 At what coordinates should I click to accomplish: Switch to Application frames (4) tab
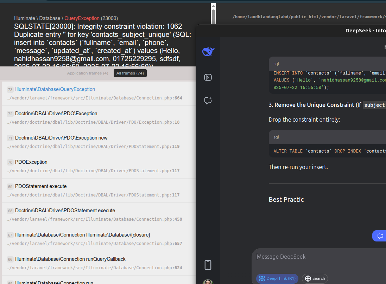click(88, 73)
